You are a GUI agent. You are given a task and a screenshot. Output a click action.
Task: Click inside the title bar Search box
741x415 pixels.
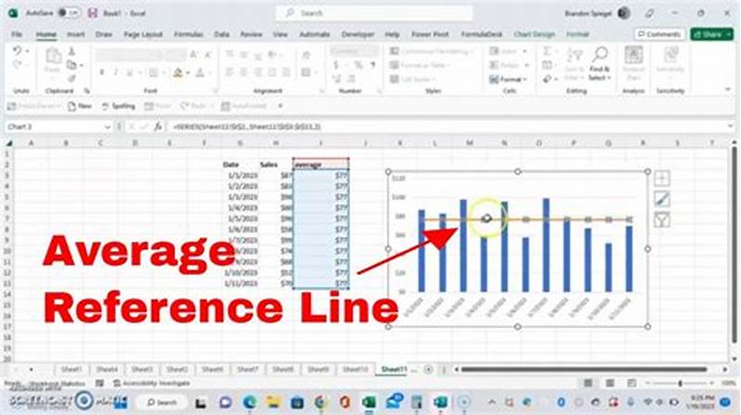click(374, 13)
